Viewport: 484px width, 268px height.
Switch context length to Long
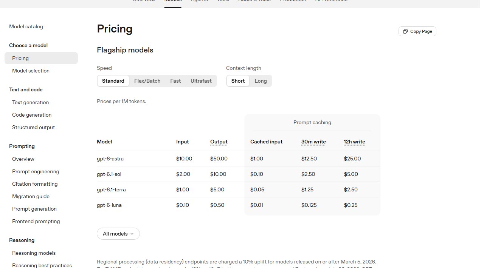point(261,81)
